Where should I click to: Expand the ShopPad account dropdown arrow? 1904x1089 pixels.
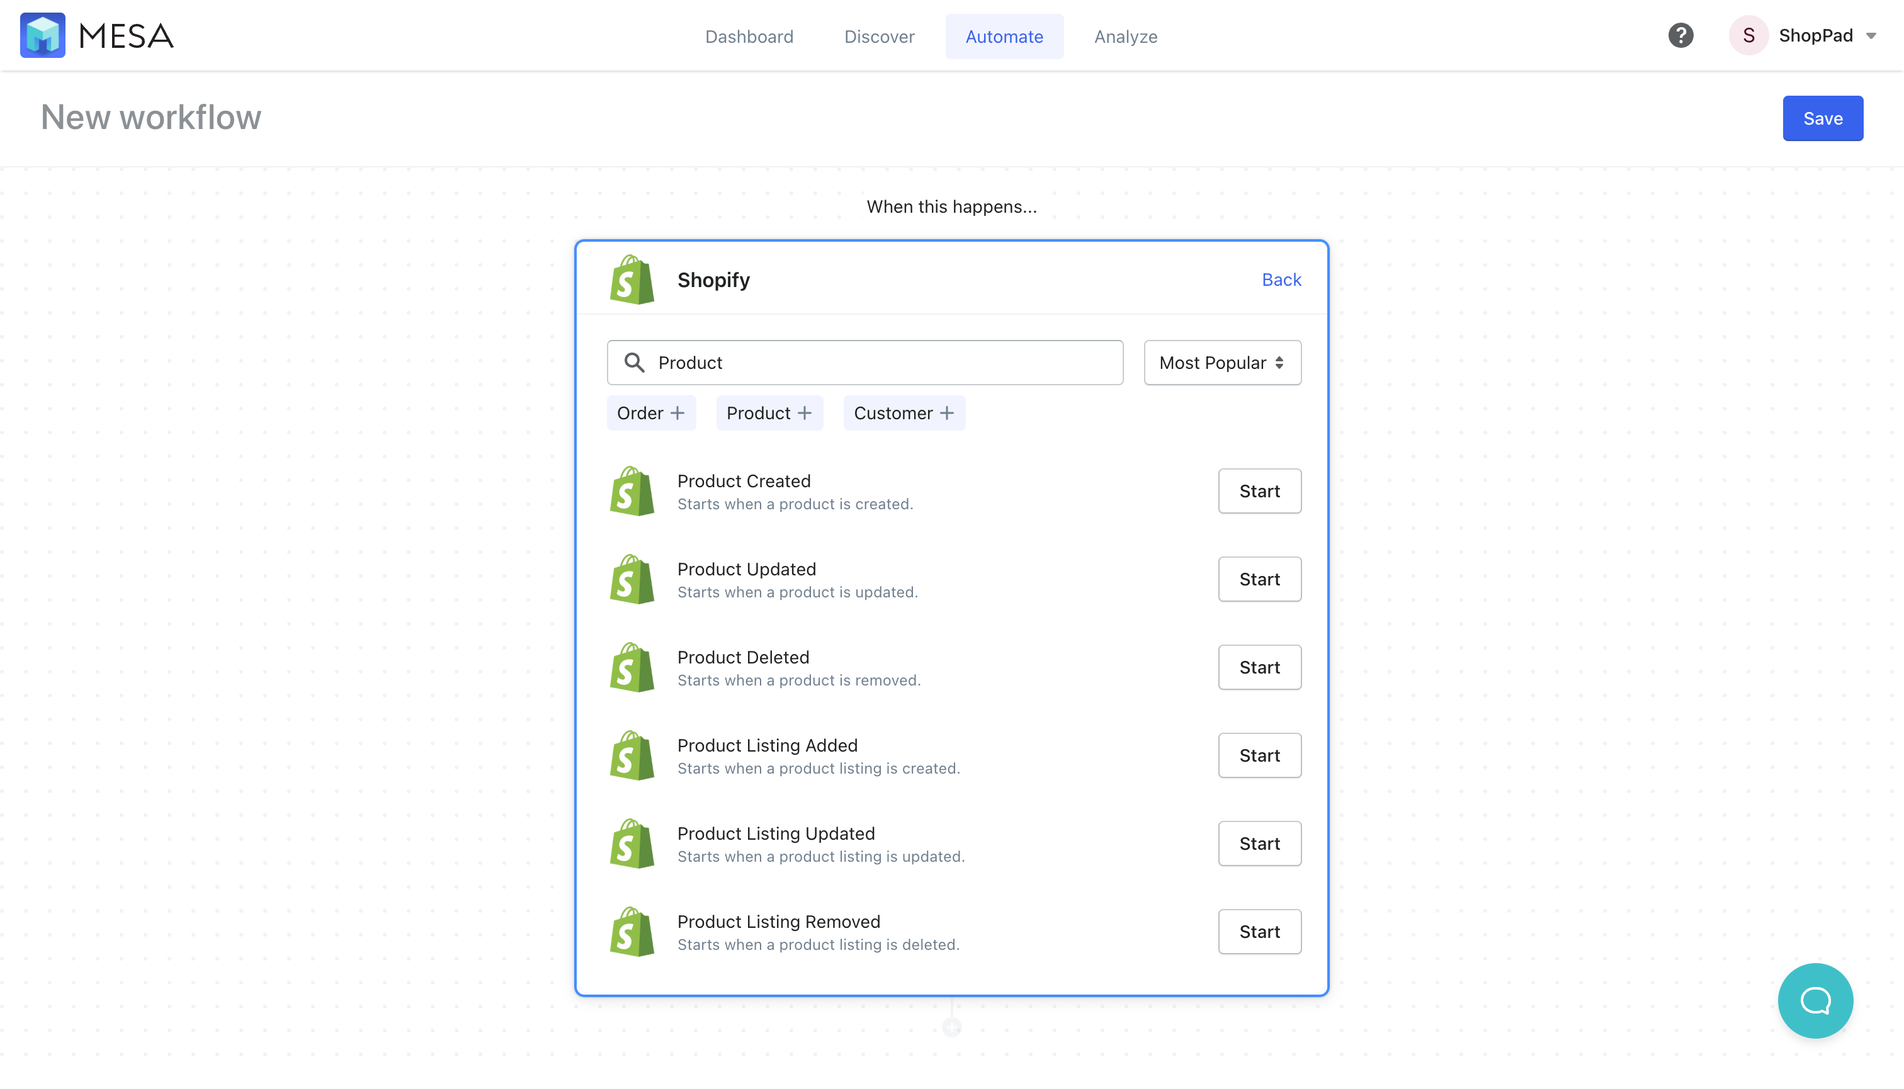[x=1872, y=36]
